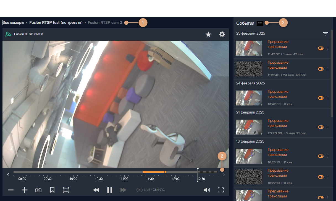Shift the timeline back with the left arrow
Viewport: 336px width, 201px height.
click(x=8, y=174)
